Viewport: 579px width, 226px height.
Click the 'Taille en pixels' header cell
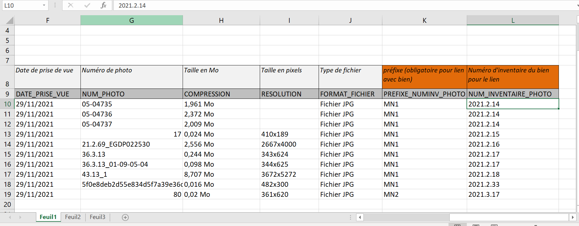[x=289, y=77]
